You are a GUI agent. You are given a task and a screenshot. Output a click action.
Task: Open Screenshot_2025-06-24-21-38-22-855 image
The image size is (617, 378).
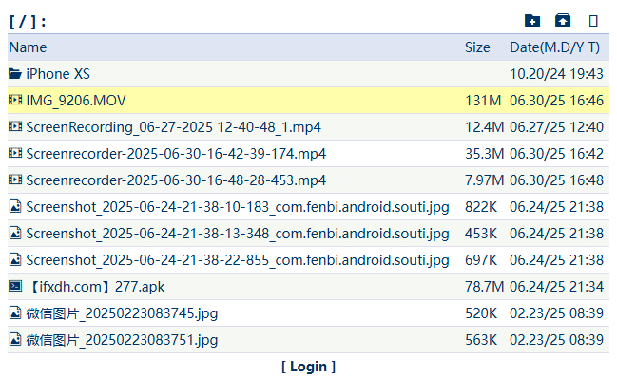click(238, 260)
